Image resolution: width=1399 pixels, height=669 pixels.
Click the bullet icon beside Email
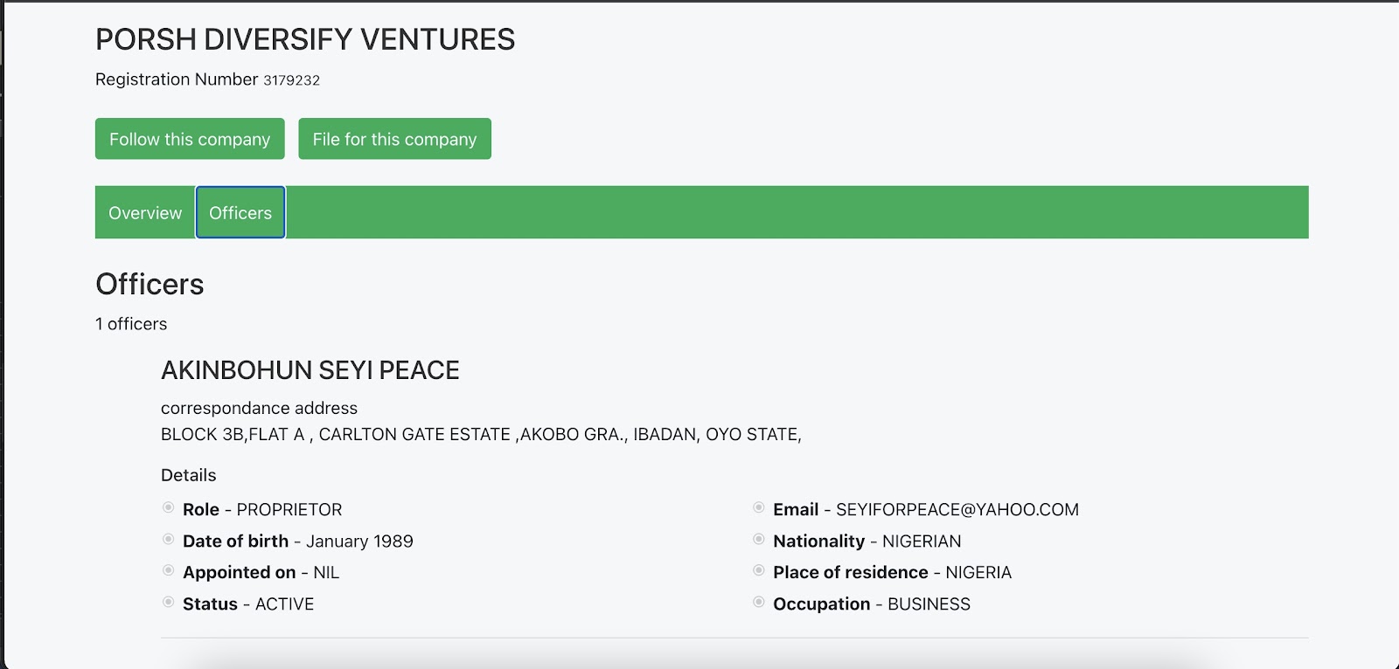pyautogui.click(x=759, y=507)
